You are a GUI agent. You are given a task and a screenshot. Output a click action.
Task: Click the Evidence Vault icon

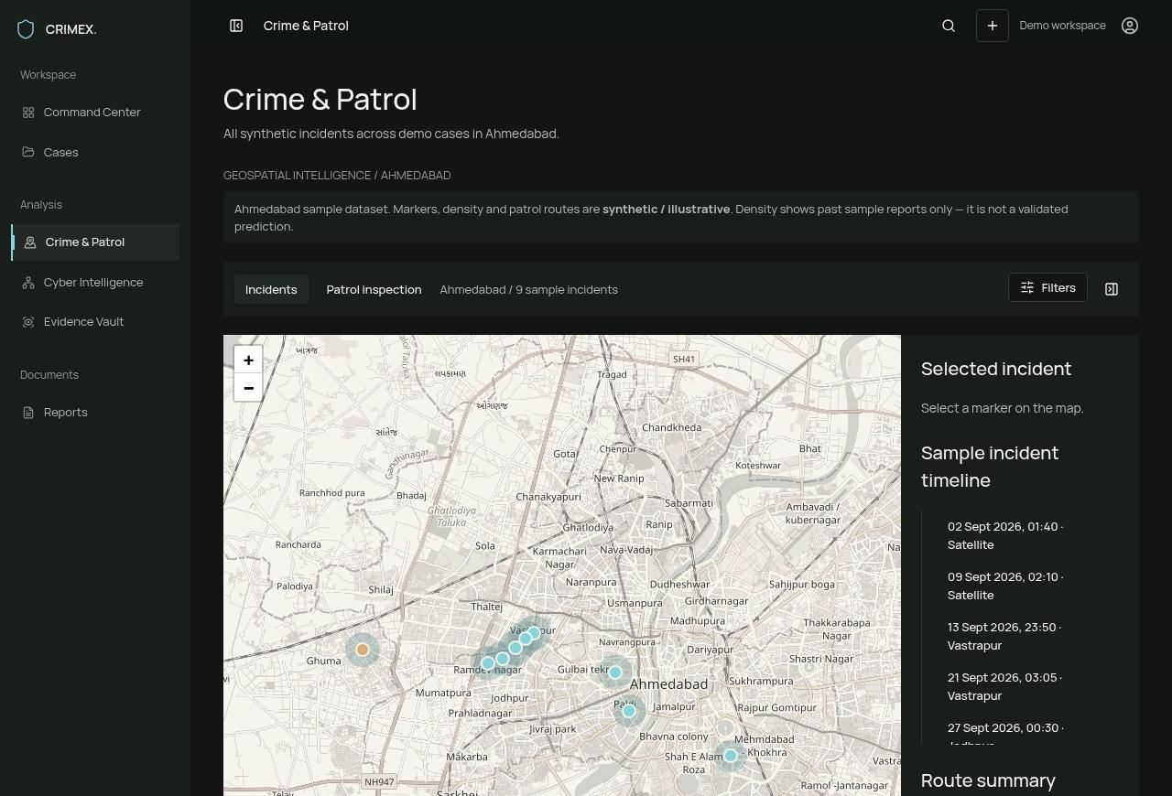pyautogui.click(x=28, y=322)
